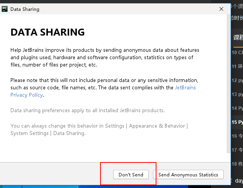Click the PyCharm icon in title bar

(x=5, y=9)
